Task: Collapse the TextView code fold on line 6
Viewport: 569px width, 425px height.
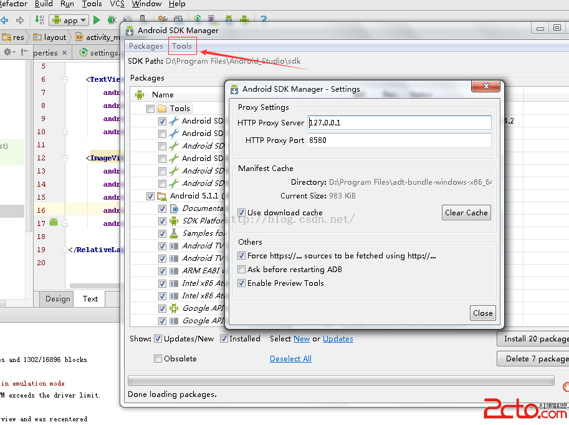Action: tap(65, 79)
